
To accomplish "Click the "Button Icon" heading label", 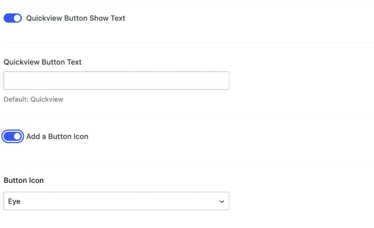I will [24, 181].
